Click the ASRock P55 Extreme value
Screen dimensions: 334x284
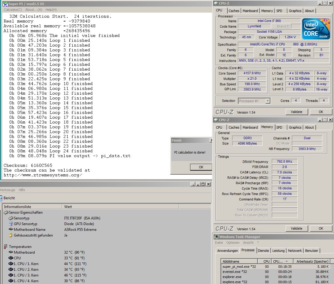click(80, 230)
